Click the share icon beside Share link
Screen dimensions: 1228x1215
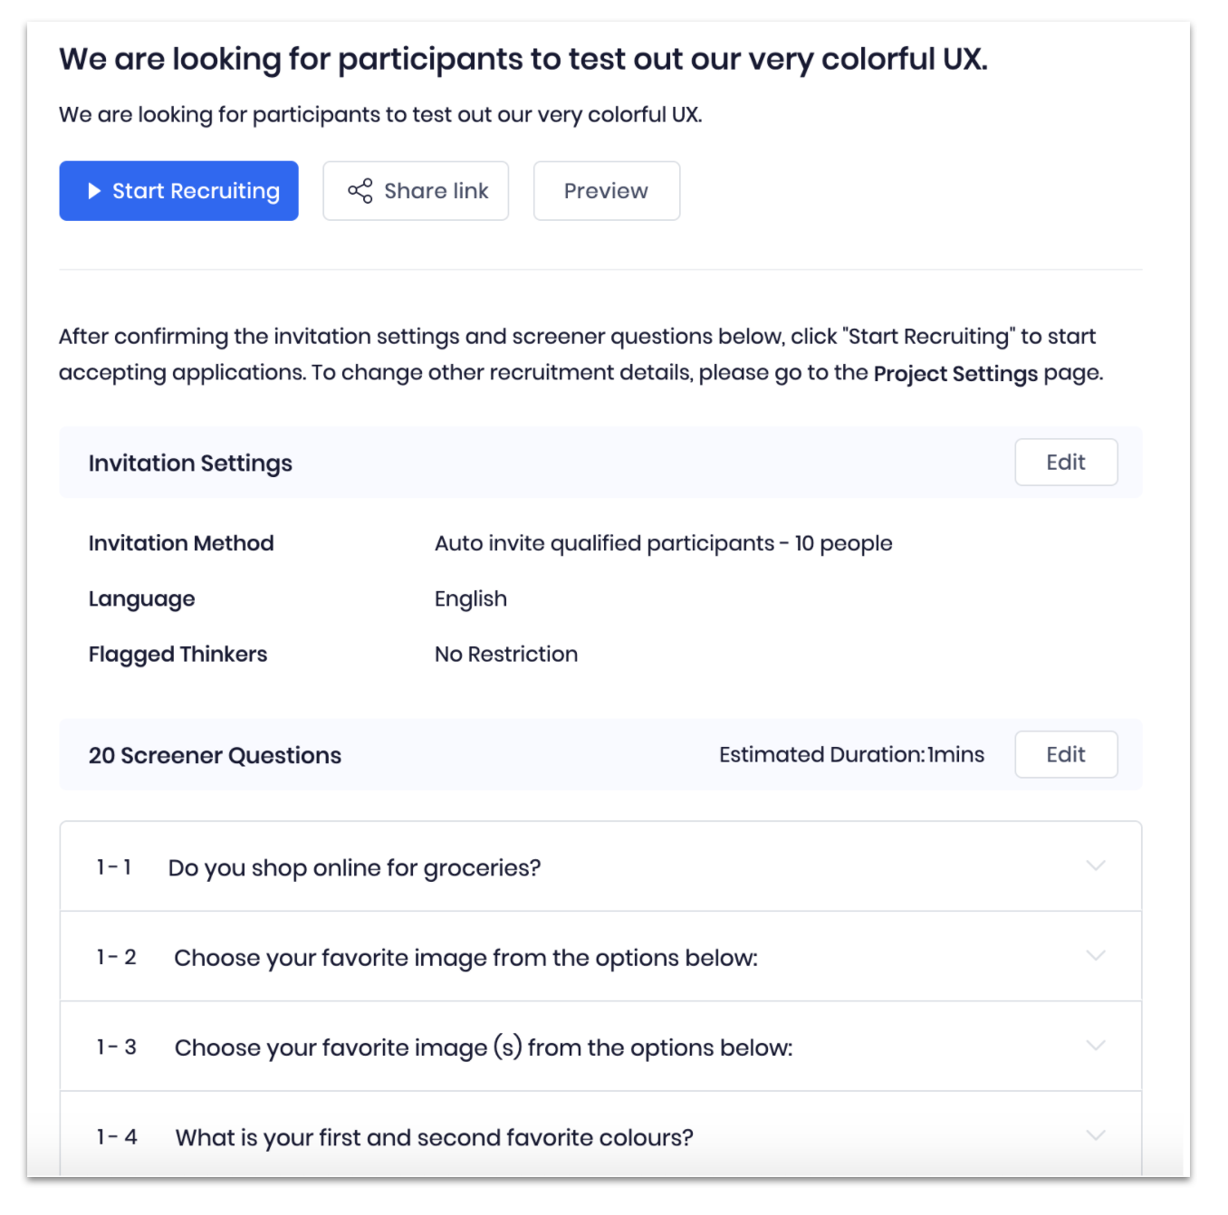coord(360,191)
